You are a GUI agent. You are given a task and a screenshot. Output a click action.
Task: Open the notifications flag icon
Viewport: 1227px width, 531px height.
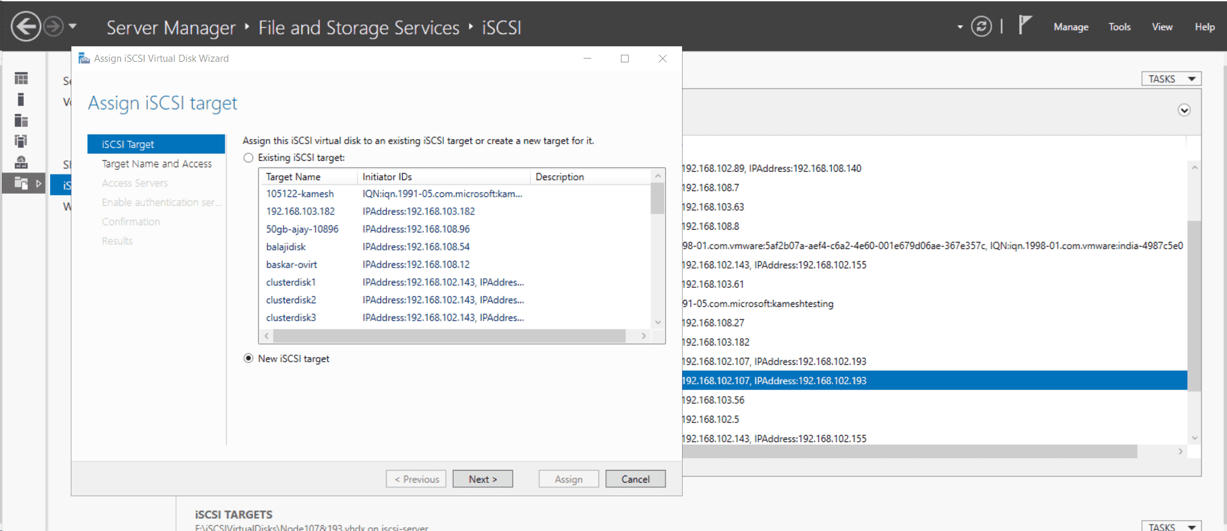1025,26
